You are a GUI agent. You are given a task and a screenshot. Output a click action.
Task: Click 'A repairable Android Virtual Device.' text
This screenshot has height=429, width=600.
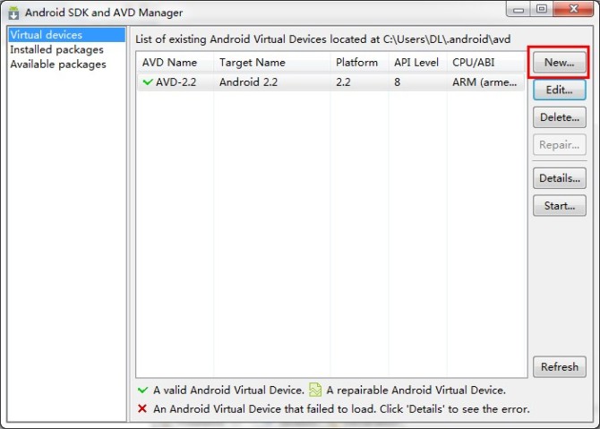coord(416,390)
